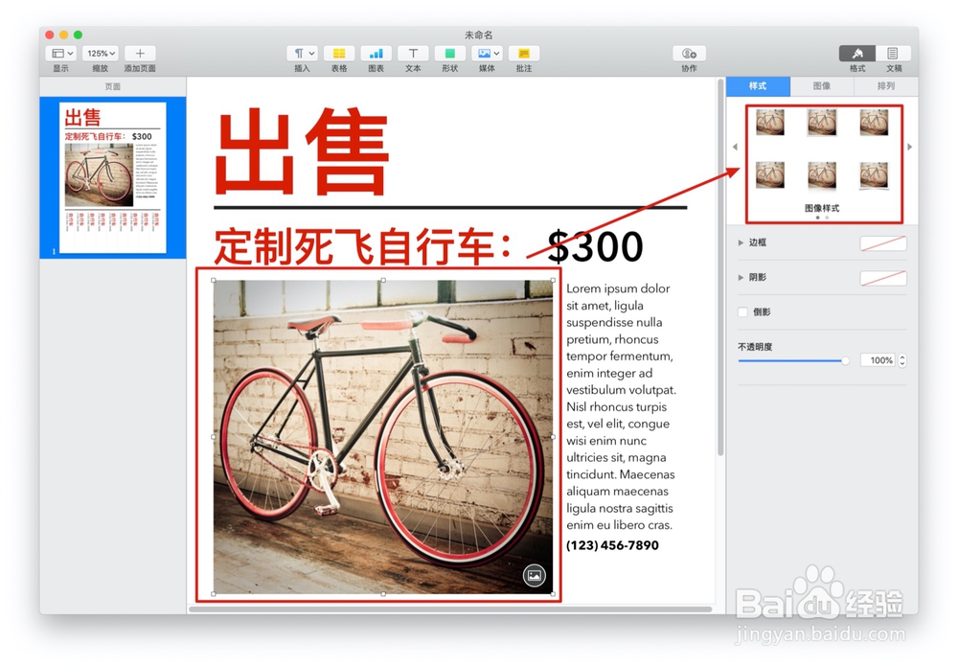Image resolution: width=958 pixels, height=667 pixels.
Task: Open the 缩放 (Zoom) percentage dropdown
Action: [101, 53]
